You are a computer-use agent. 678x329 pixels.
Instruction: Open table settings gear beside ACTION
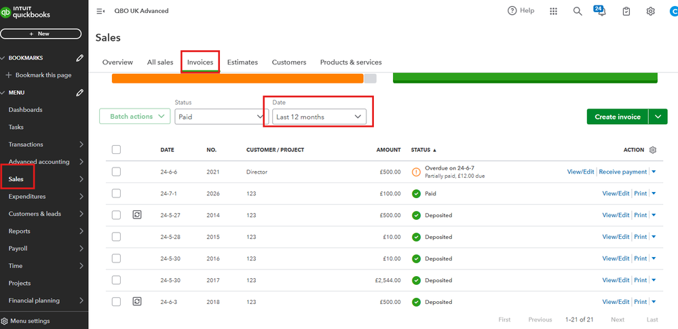pyautogui.click(x=653, y=150)
